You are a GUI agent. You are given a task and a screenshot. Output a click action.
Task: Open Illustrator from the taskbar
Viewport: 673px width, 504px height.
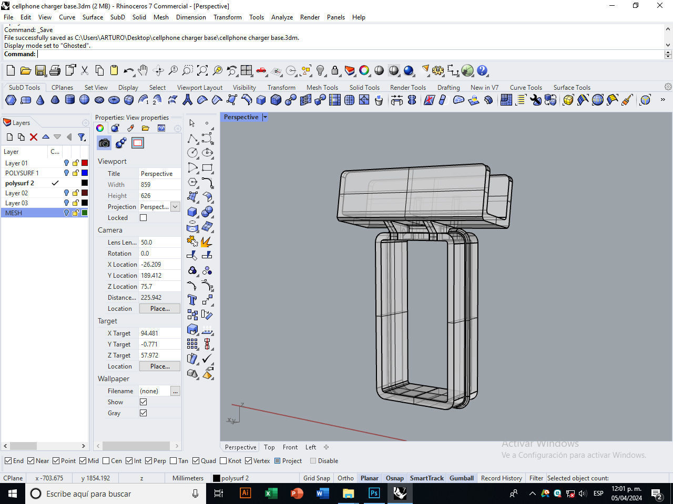click(245, 493)
